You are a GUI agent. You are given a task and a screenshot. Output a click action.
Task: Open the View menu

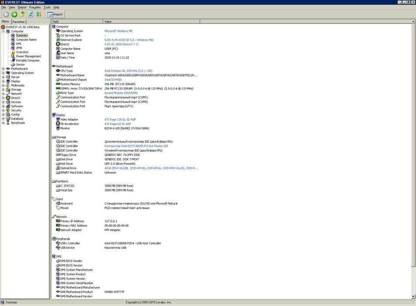pyautogui.click(x=12, y=7)
